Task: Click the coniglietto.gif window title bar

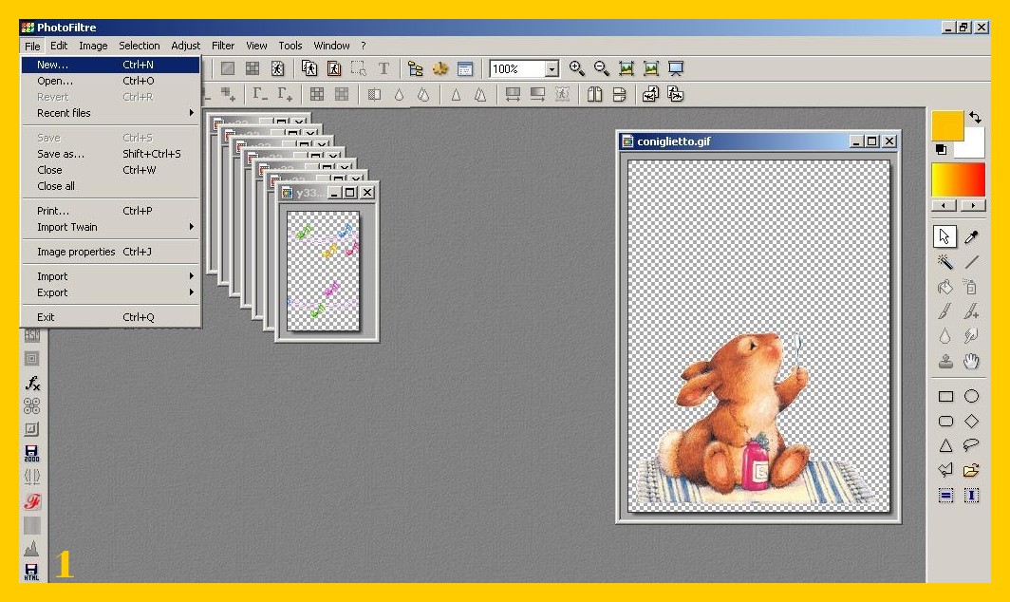Action: [731, 141]
